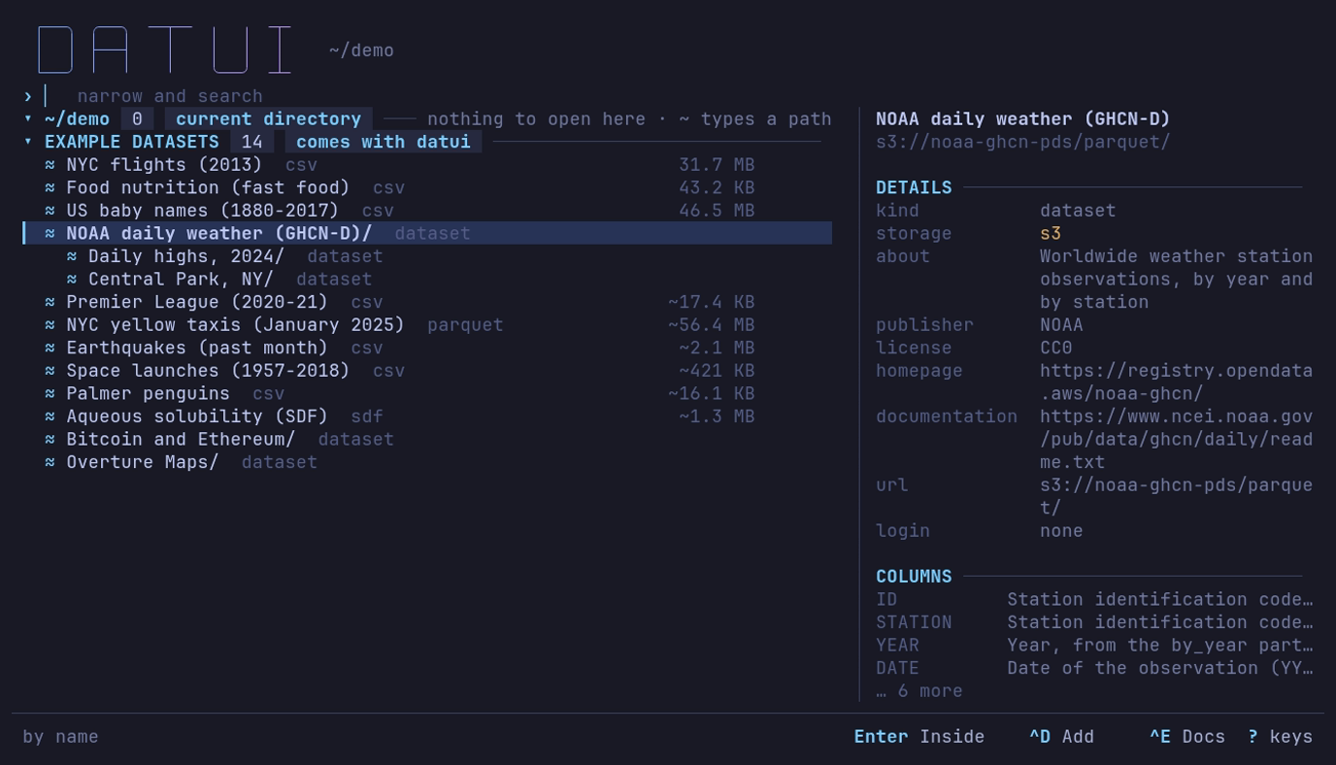Collapse the EXAMPLE DATASETS section
Screen dimensions: 1336x765
[x=28, y=142]
